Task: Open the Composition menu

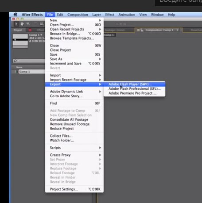Action: (78, 15)
